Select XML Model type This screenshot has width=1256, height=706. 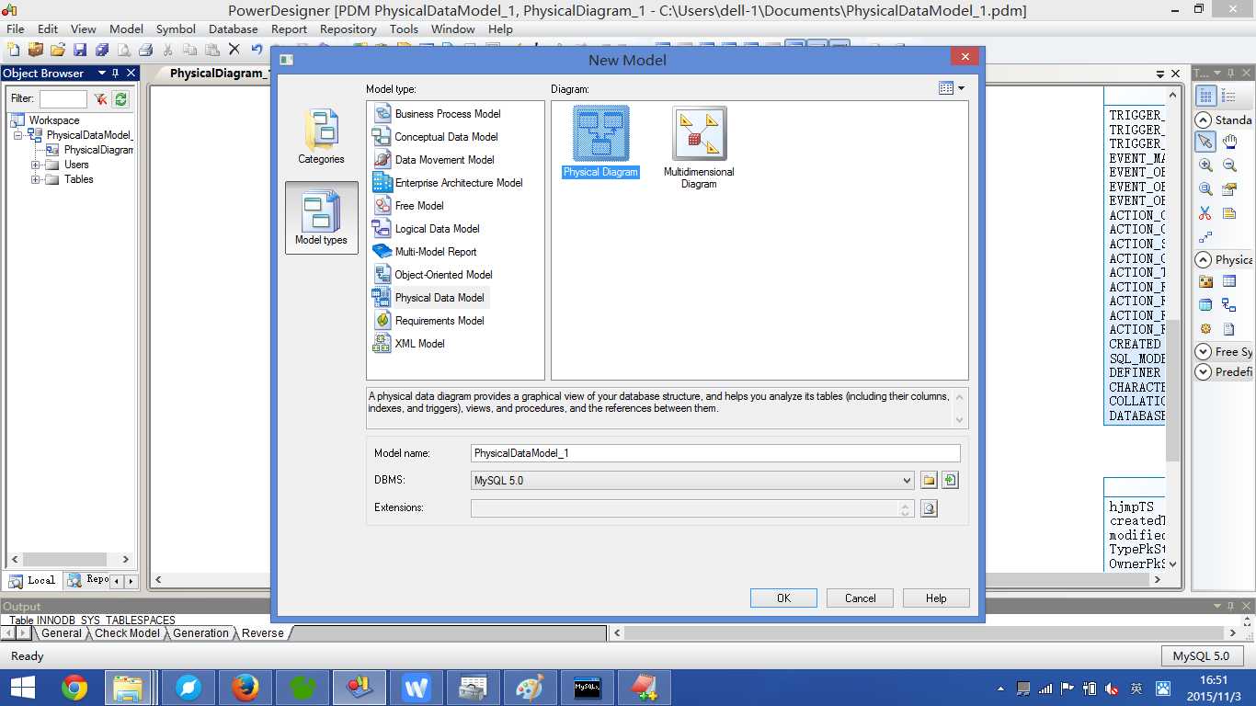(408, 344)
